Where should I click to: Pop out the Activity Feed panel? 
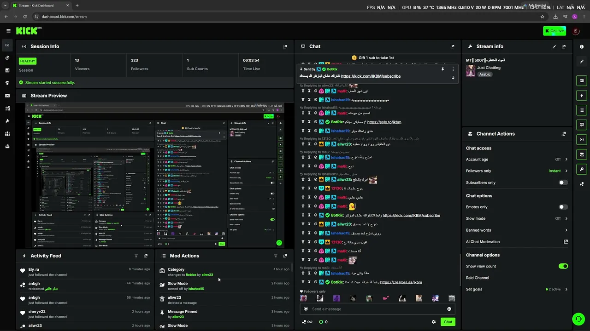pyautogui.click(x=146, y=256)
